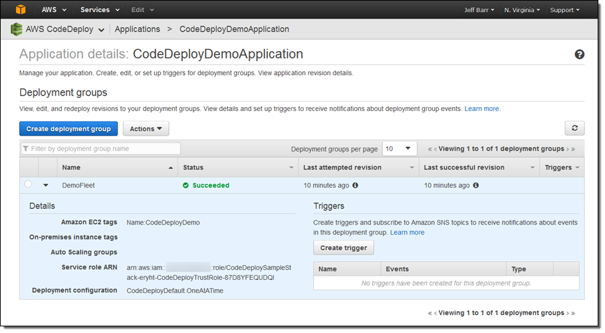
Task: Open the Services menu
Action: click(99, 10)
